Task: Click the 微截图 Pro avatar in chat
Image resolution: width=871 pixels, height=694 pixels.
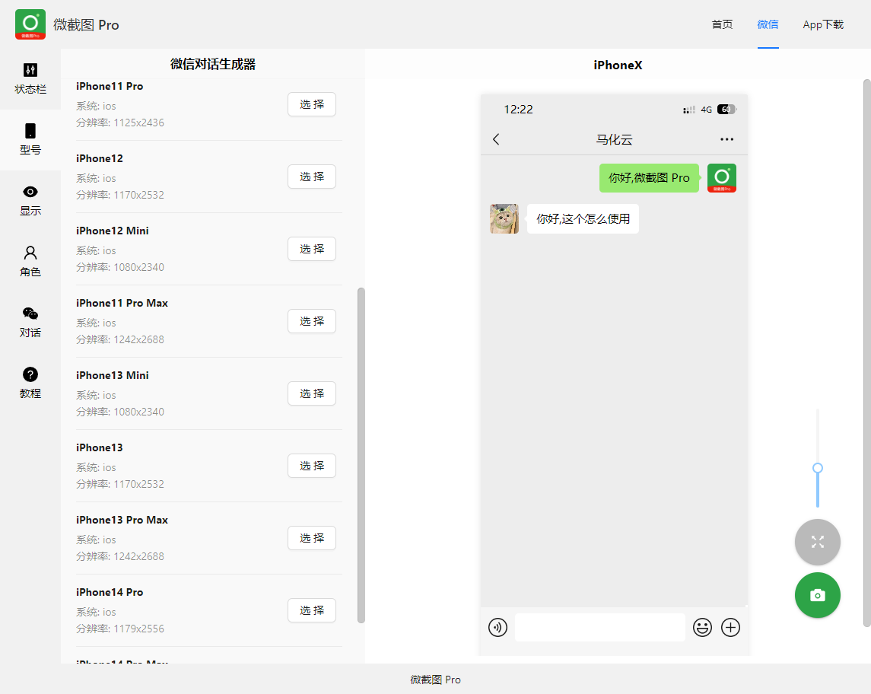Action: pos(722,178)
